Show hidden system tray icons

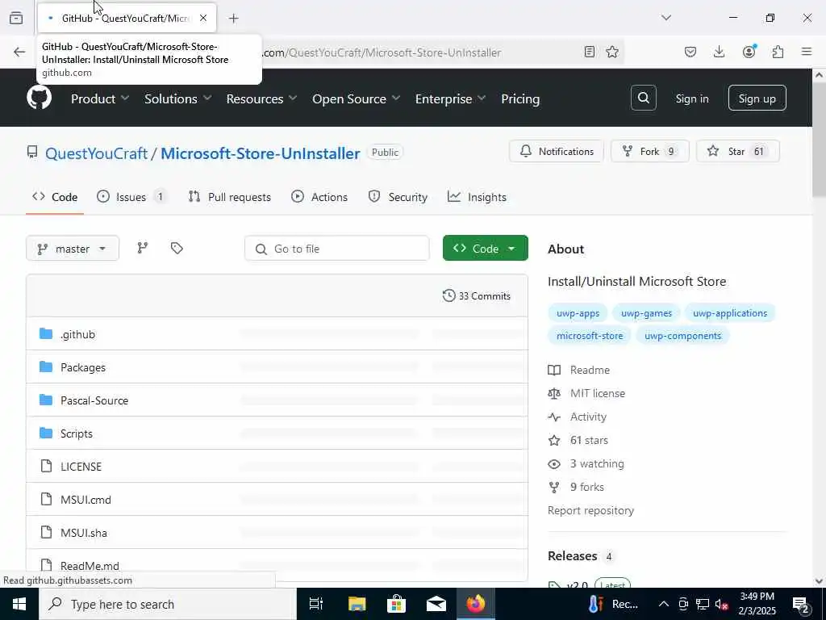coord(664,604)
